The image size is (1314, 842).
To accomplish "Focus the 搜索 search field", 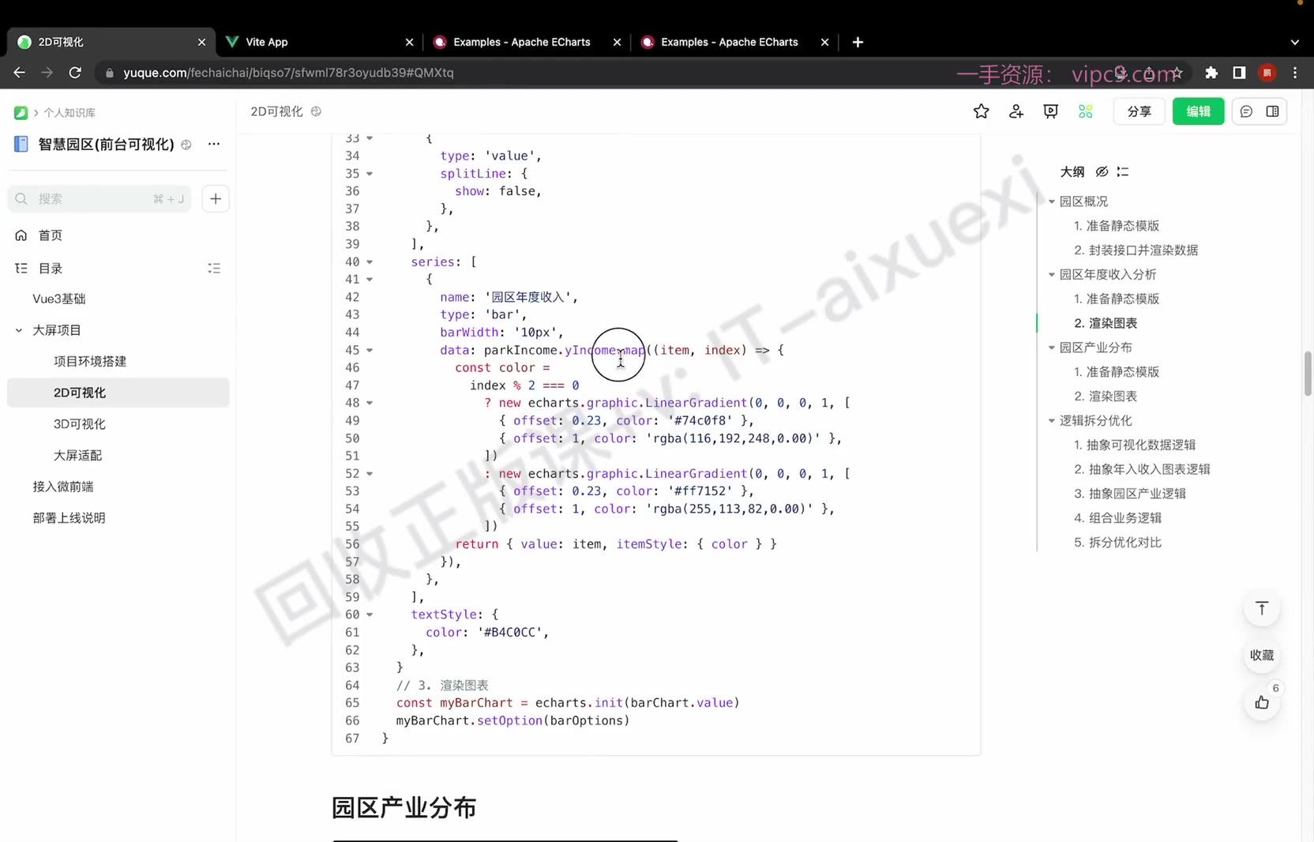I will (x=99, y=199).
